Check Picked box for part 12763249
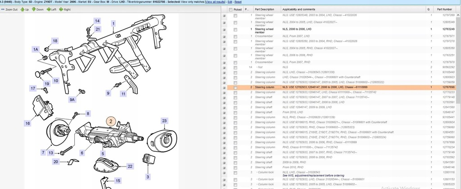461x189 pixels. [x=235, y=30]
